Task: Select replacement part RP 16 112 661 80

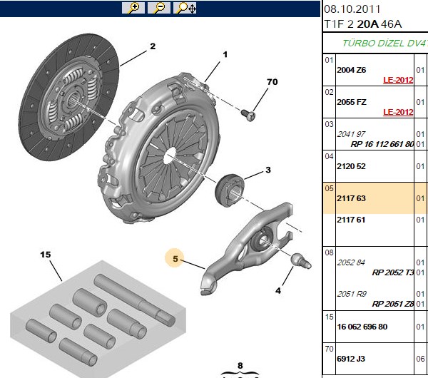Action: (x=382, y=144)
